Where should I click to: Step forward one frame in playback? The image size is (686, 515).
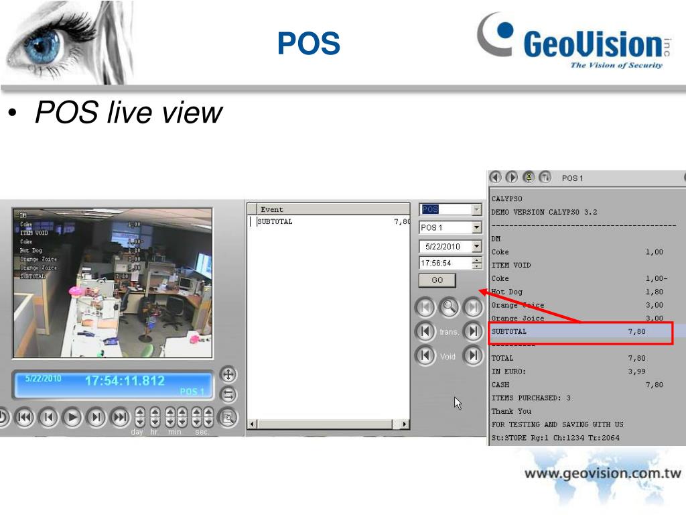click(x=96, y=417)
